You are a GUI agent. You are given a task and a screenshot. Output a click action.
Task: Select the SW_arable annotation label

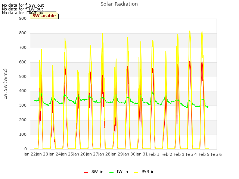coord(44,16)
